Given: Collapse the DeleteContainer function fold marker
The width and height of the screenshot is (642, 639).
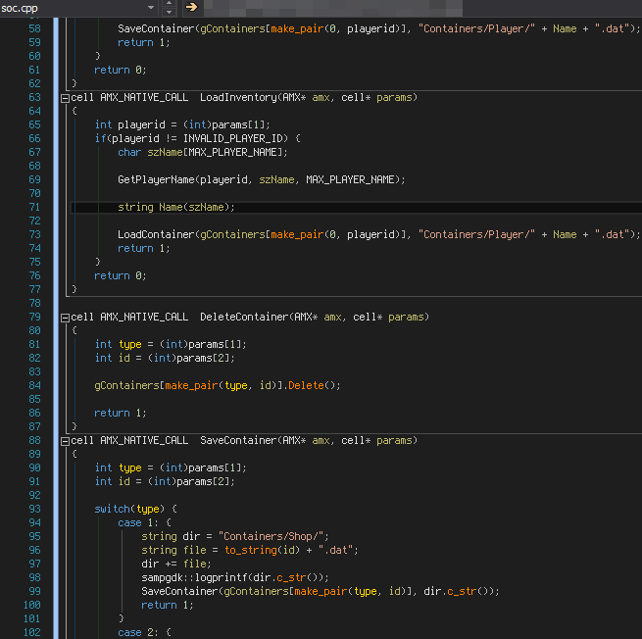Looking at the screenshot, I should point(65,318).
